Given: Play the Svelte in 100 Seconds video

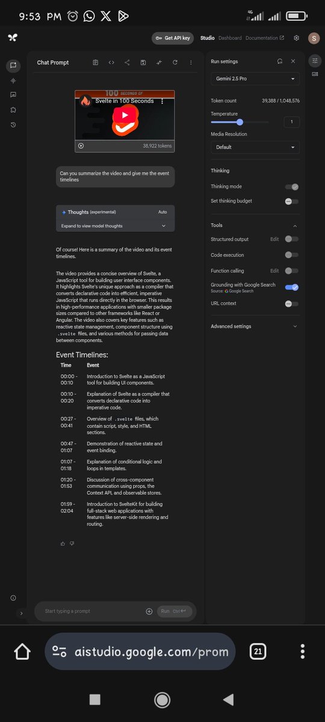Looking at the screenshot, I should pyautogui.click(x=125, y=114).
